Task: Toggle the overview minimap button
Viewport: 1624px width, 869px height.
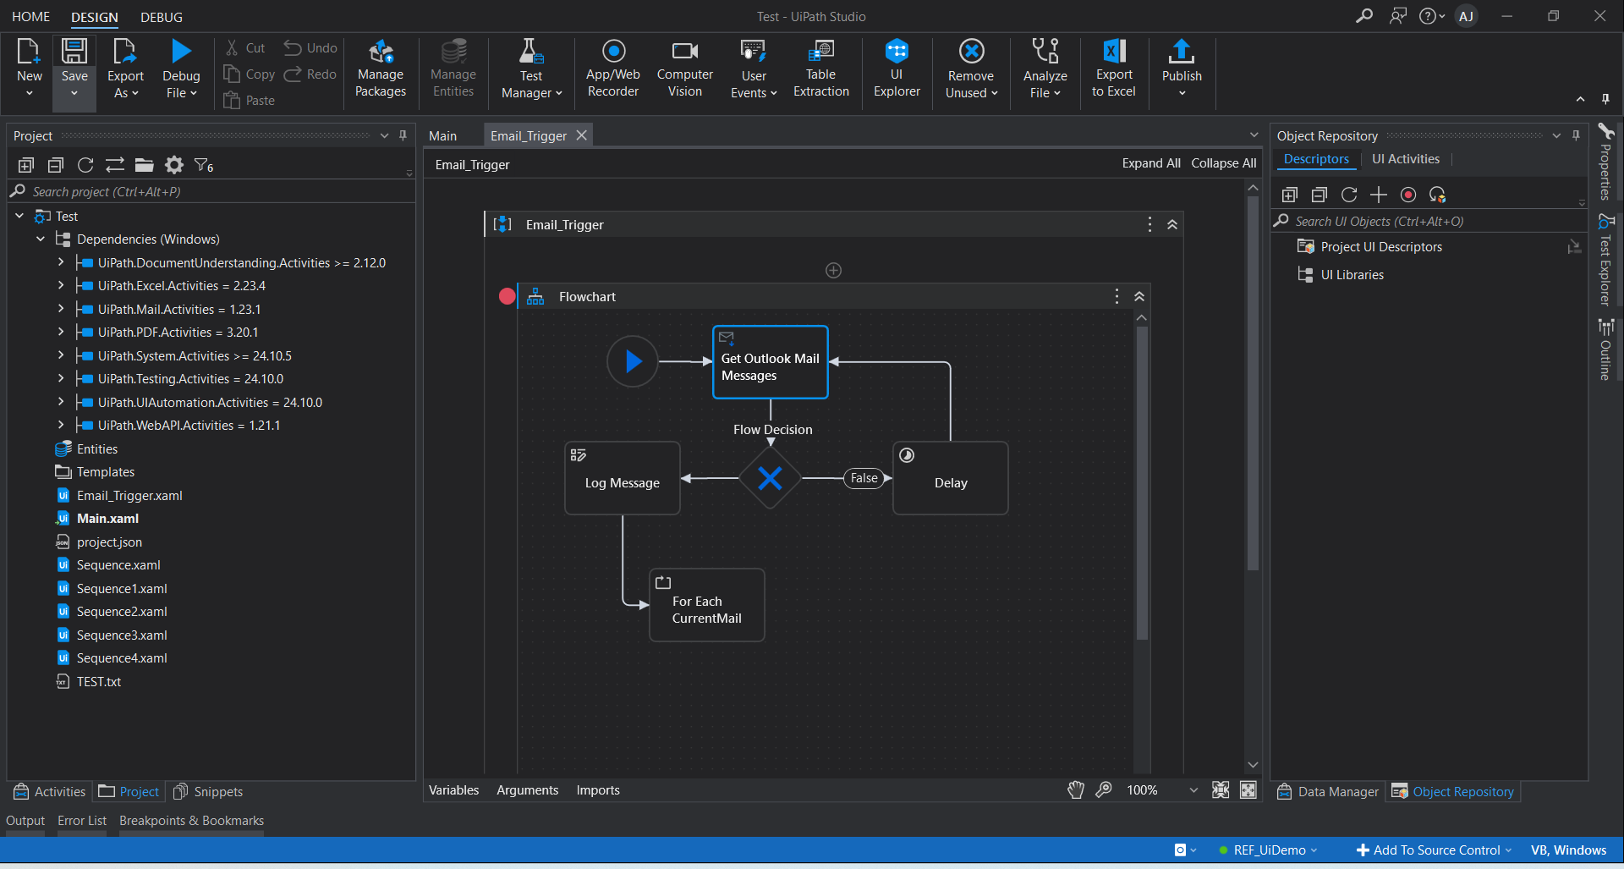Action: [x=1248, y=789]
